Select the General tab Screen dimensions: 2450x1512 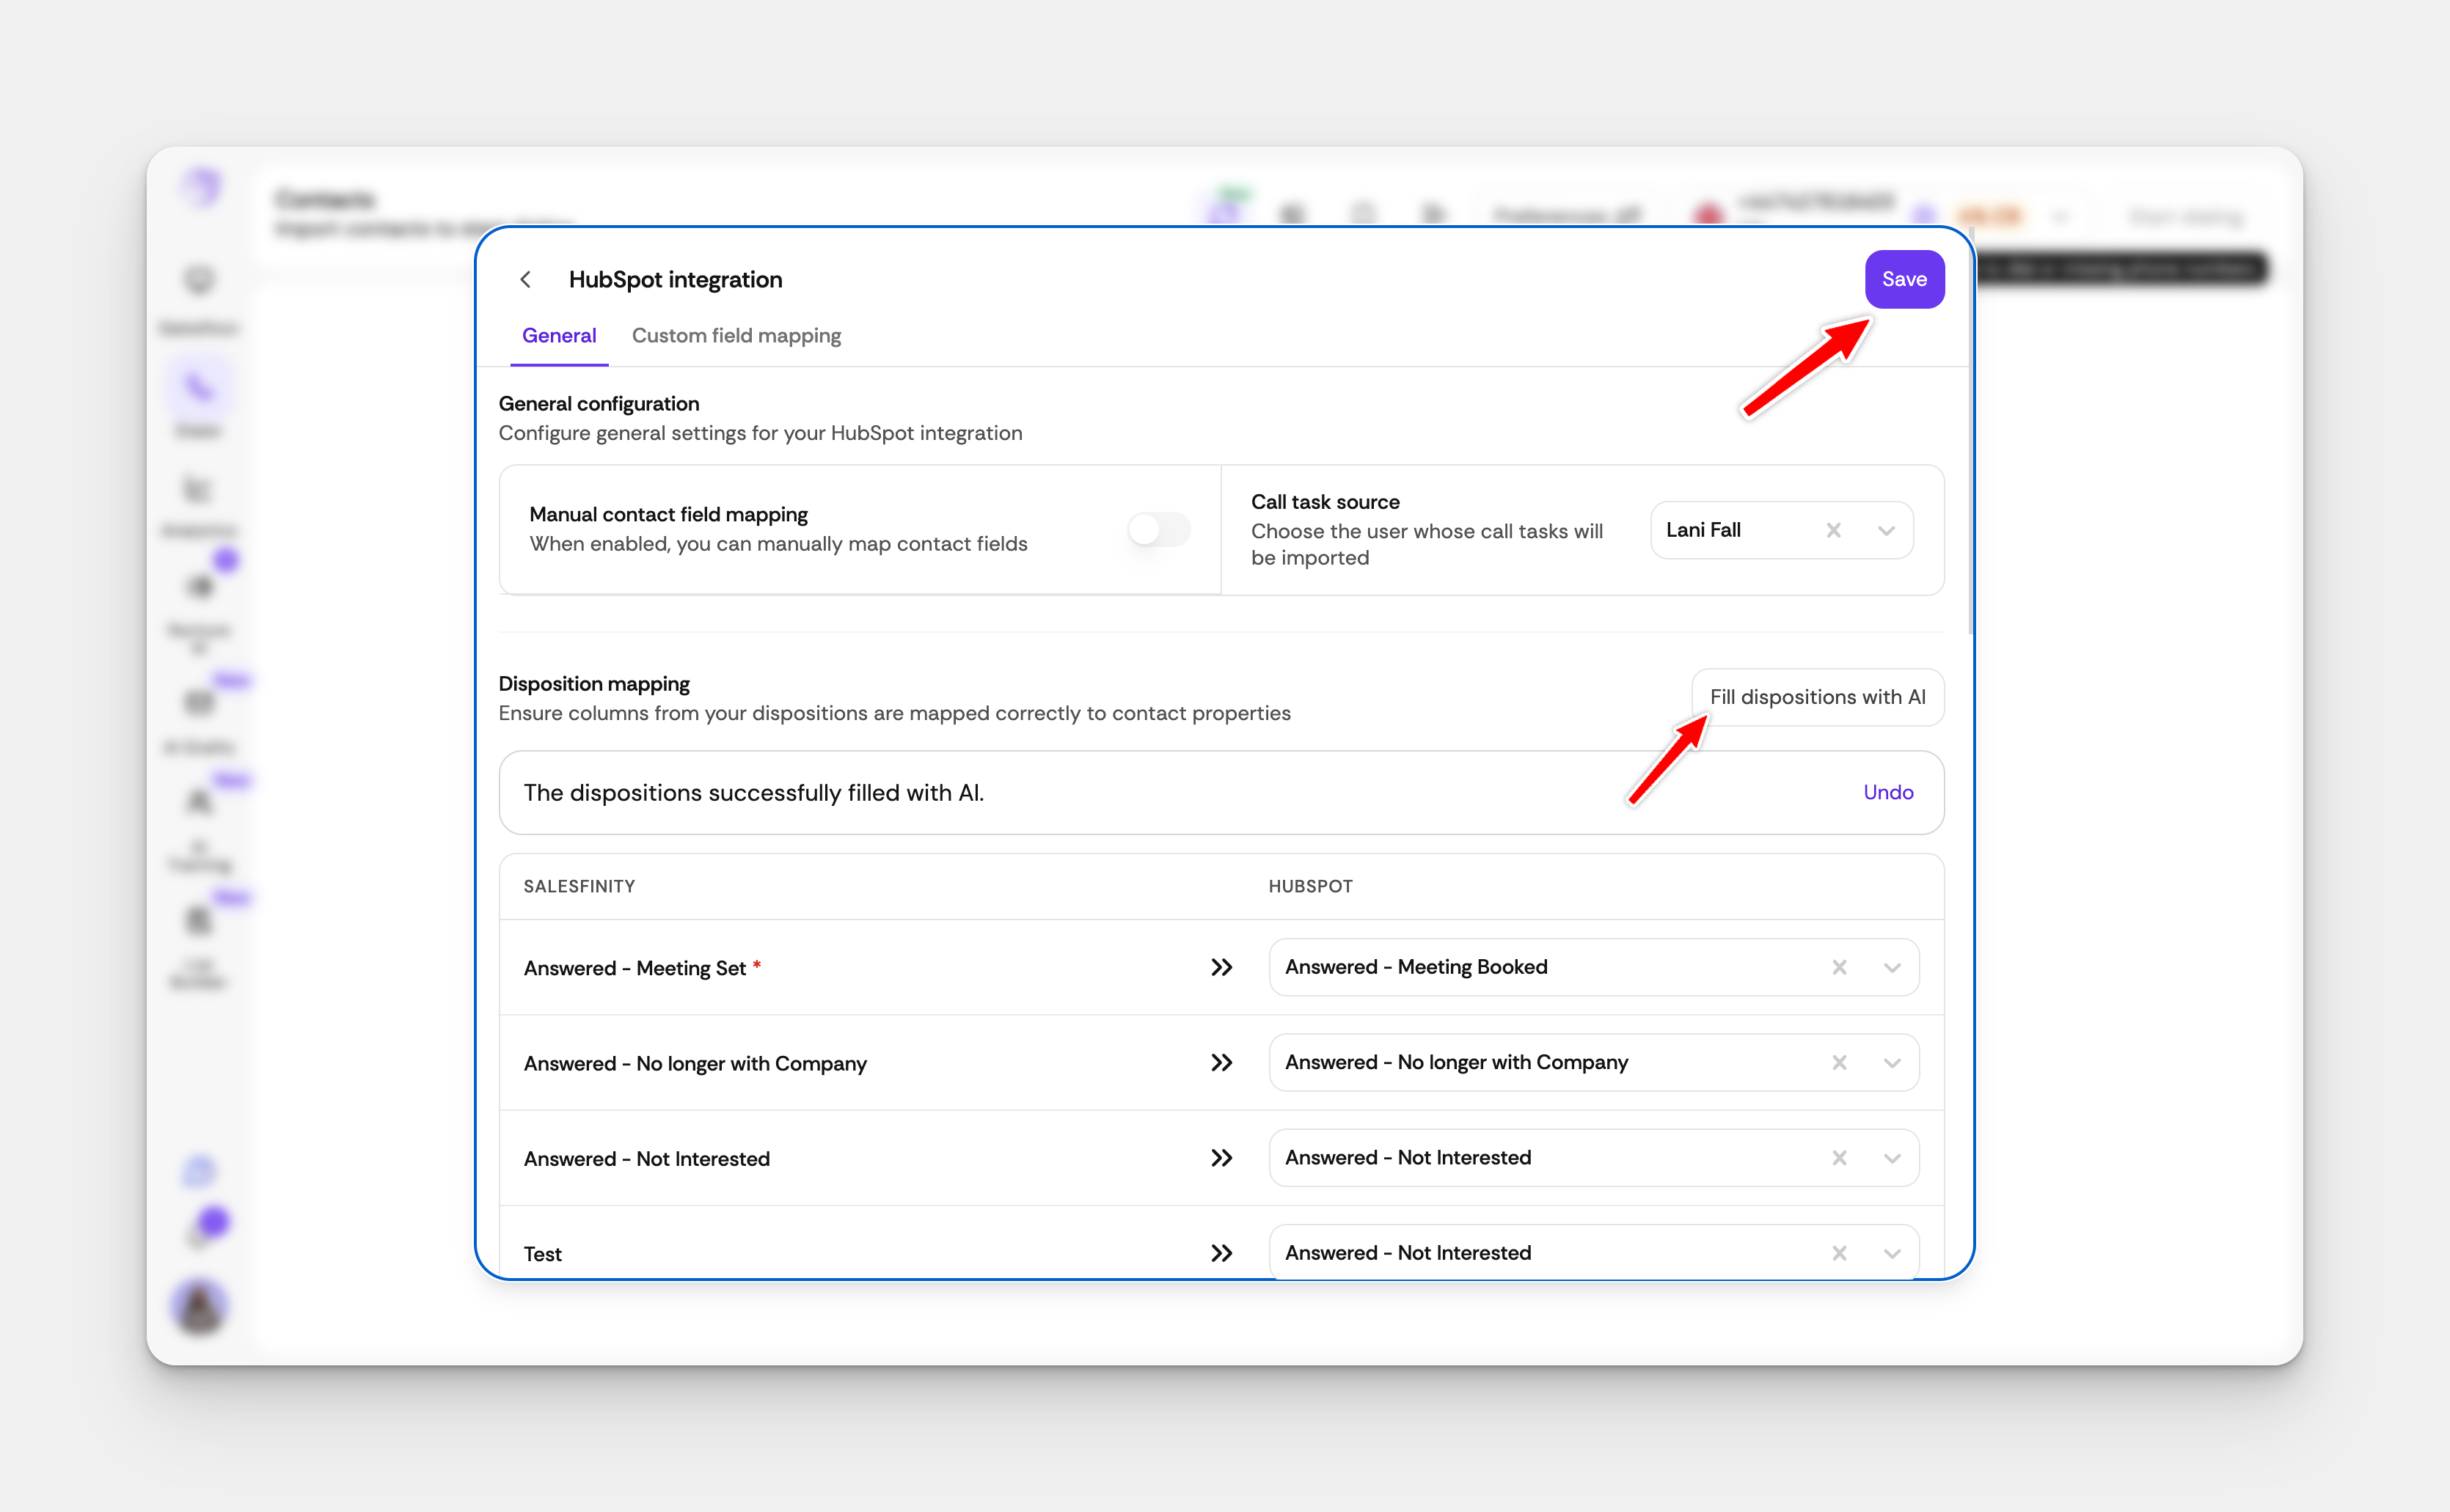tap(558, 336)
